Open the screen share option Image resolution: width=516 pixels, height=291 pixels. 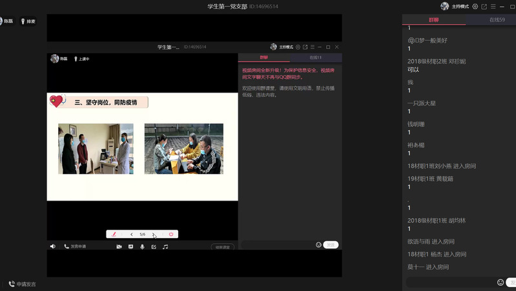tap(130, 246)
